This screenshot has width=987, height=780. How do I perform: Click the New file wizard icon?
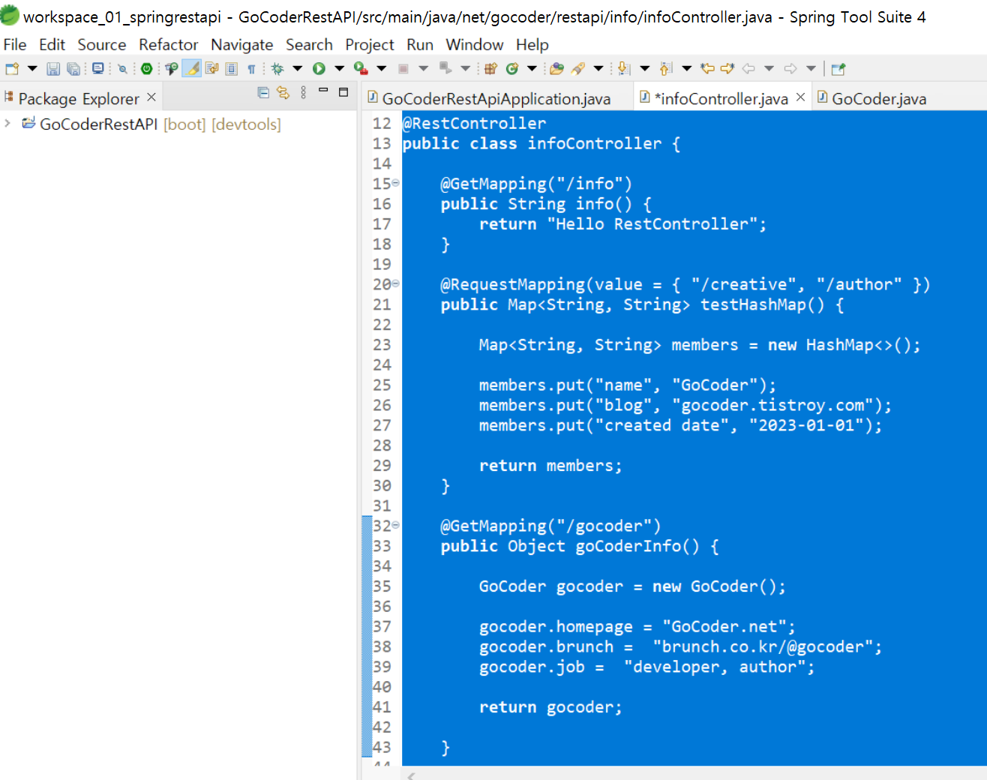pyautogui.click(x=12, y=69)
